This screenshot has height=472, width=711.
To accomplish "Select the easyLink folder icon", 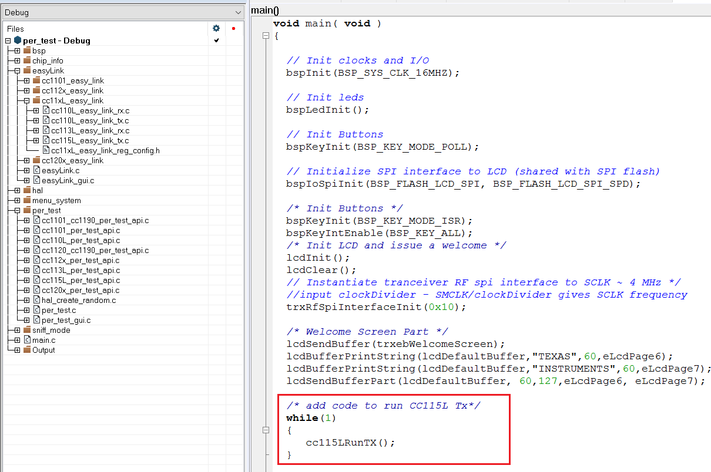I will click(x=27, y=70).
